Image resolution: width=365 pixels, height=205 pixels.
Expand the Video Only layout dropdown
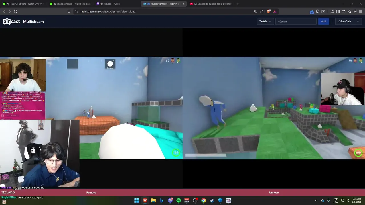(x=348, y=22)
